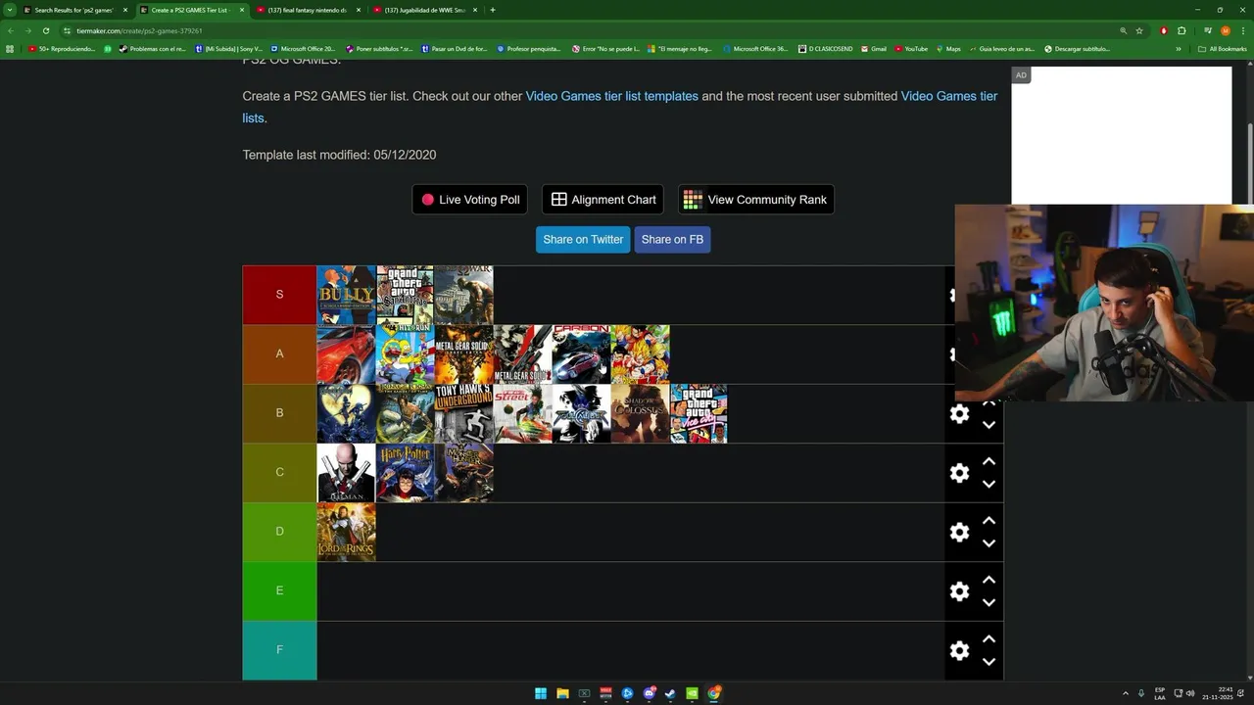Open settings gear for tier B
This screenshot has width=1254, height=705.
(x=959, y=413)
